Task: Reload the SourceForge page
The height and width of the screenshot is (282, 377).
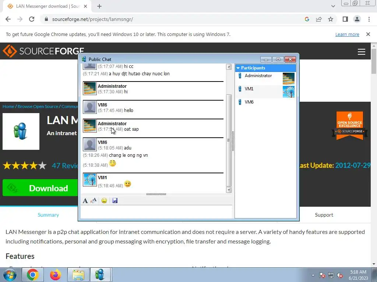Action: [x=32, y=19]
